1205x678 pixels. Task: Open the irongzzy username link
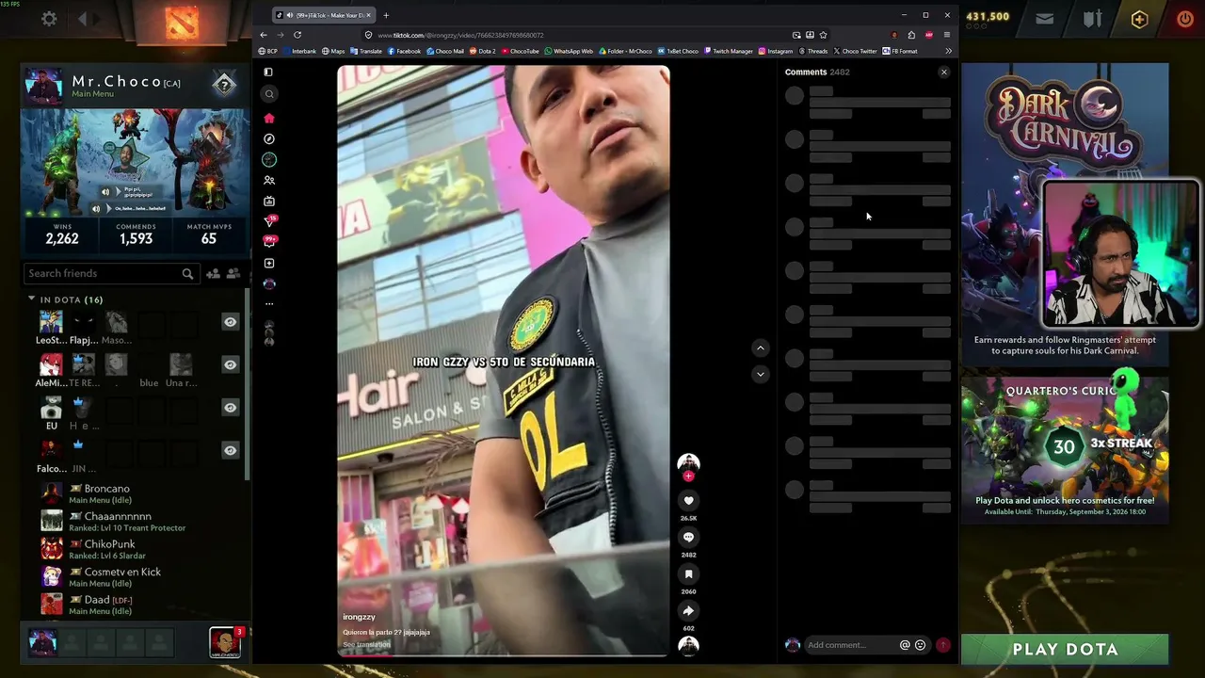pos(360,617)
